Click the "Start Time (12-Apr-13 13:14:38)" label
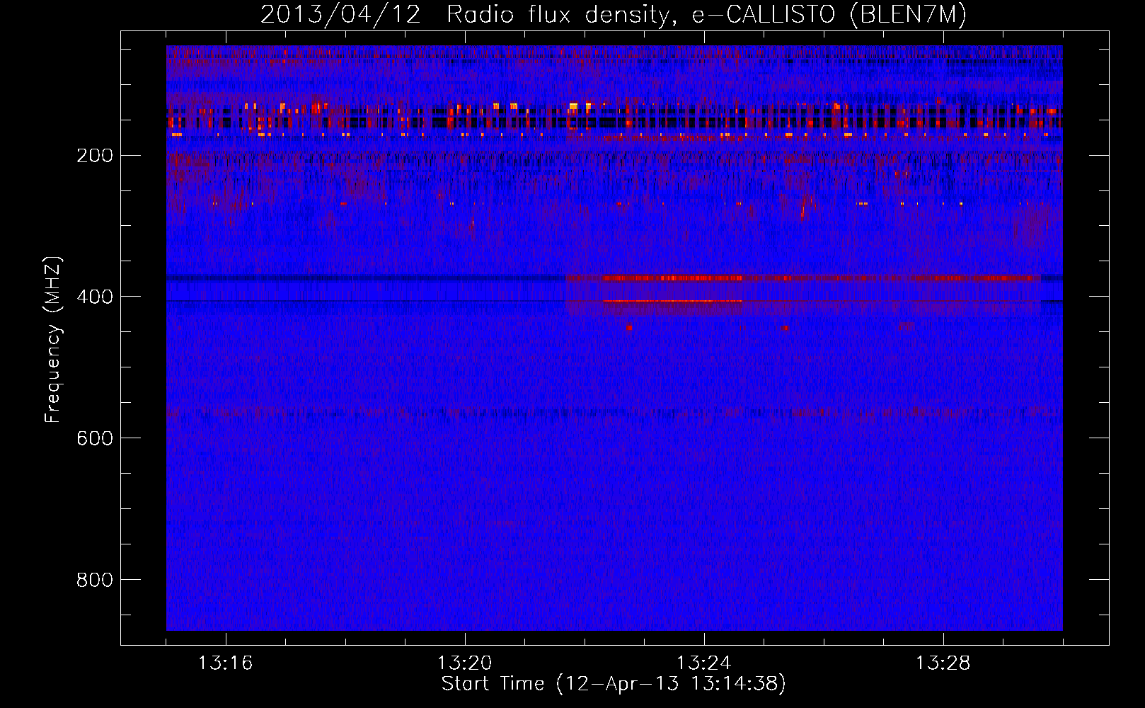The image size is (1145, 708). 614,684
